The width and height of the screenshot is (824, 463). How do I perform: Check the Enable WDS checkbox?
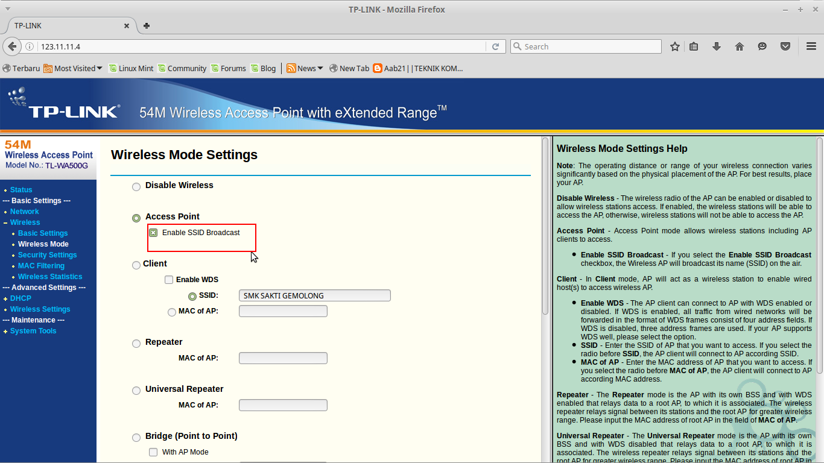169,279
